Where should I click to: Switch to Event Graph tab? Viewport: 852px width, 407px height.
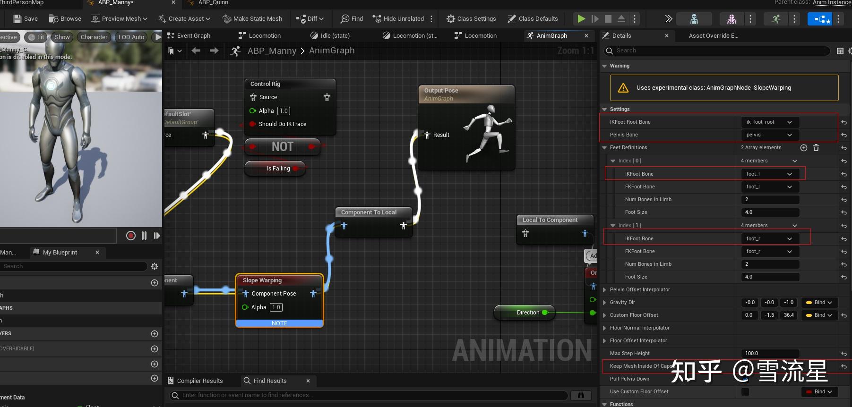(x=193, y=36)
